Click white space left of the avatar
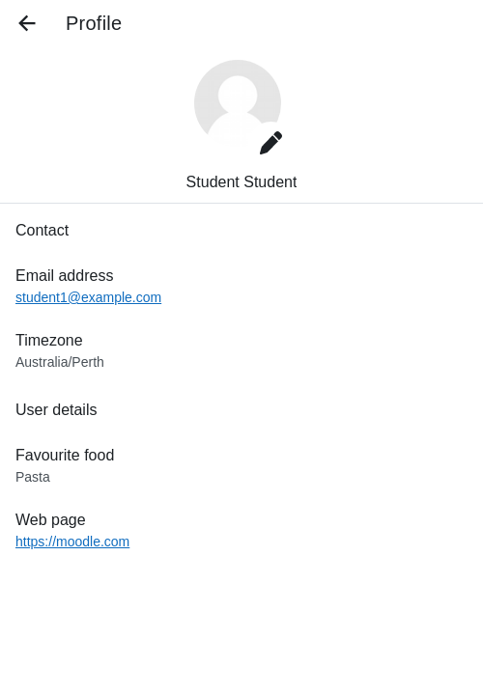Image resolution: width=483 pixels, height=695 pixels. pyautogui.click(x=96, y=103)
